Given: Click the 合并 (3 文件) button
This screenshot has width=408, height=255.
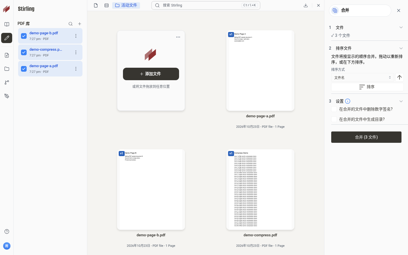Looking at the screenshot, I should point(366,137).
